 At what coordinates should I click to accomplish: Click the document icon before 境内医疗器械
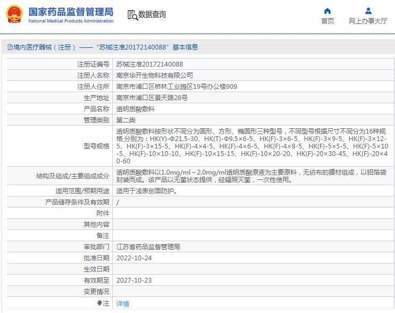10,47
